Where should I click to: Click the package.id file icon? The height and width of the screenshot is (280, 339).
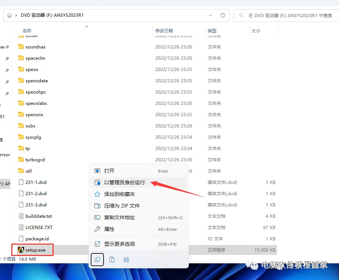pos(21,238)
